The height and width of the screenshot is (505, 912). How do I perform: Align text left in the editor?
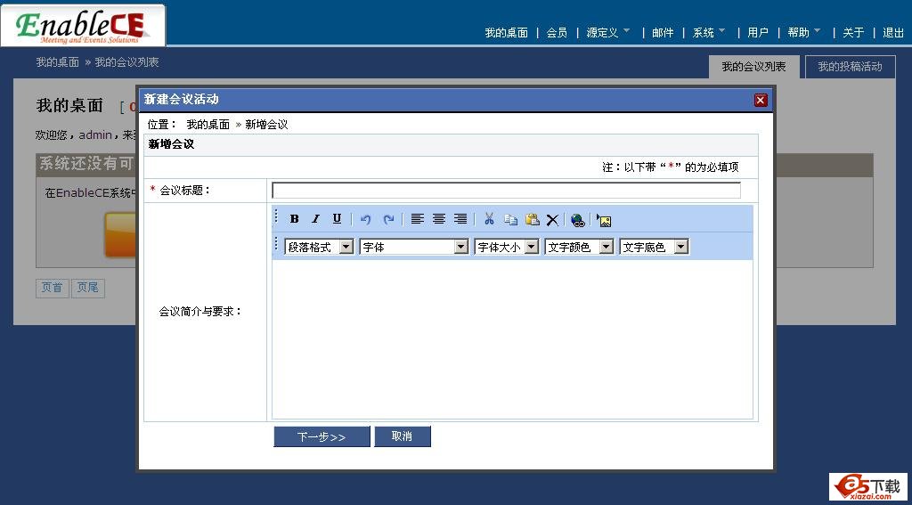tap(417, 219)
